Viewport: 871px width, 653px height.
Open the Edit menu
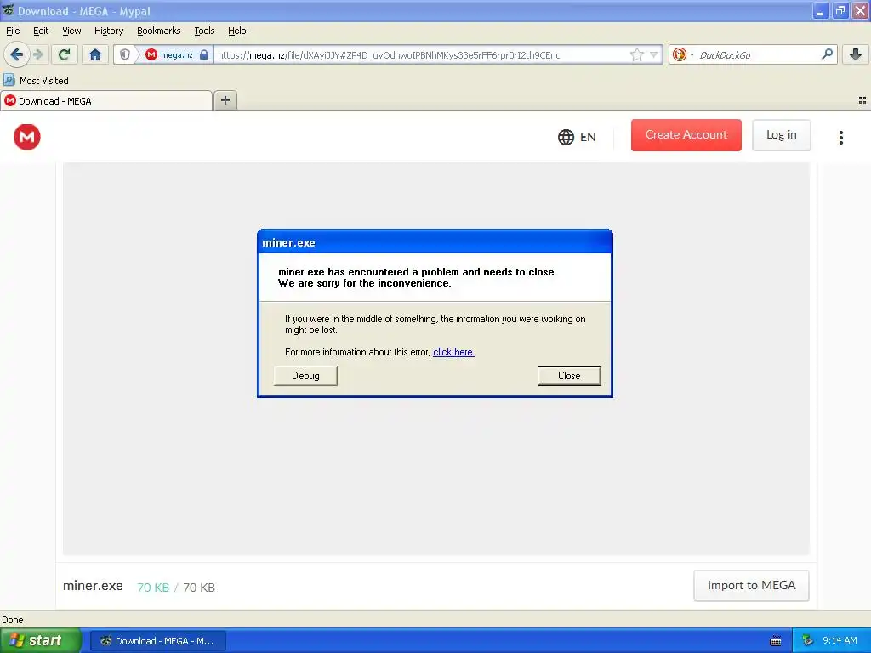pos(41,31)
